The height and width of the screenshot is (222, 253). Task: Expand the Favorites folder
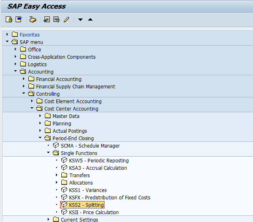(7, 35)
